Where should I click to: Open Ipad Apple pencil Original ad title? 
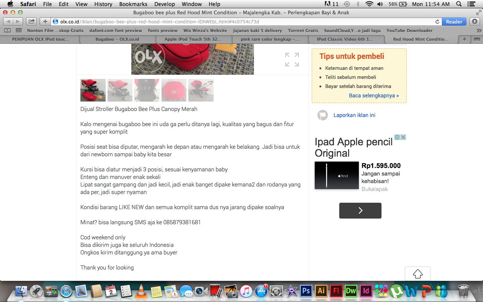click(x=354, y=148)
